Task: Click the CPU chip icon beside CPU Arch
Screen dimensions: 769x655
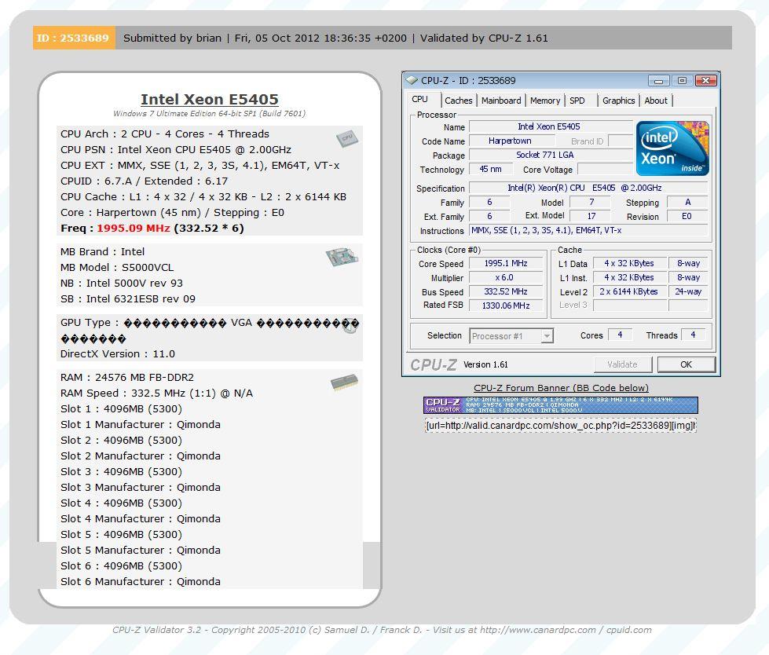Action: tap(347, 138)
